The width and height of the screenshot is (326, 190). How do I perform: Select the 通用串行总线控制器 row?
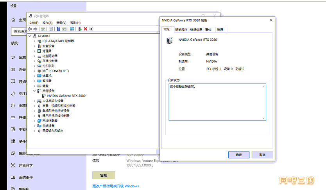point(56,116)
